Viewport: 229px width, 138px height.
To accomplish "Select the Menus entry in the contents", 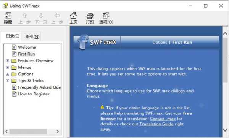I will tap(24, 67).
